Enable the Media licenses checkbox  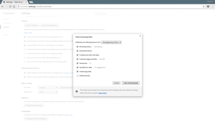[77, 76]
